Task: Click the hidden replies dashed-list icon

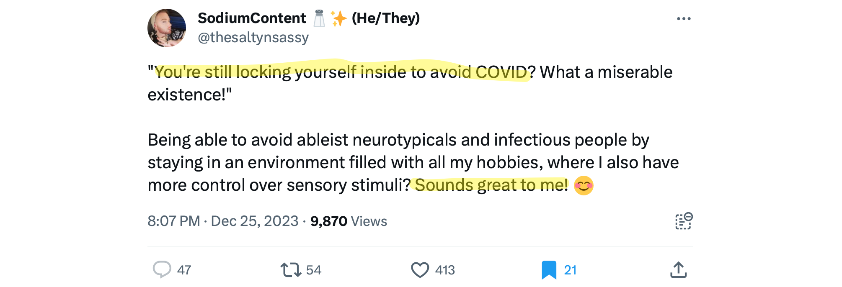Action: click(683, 220)
